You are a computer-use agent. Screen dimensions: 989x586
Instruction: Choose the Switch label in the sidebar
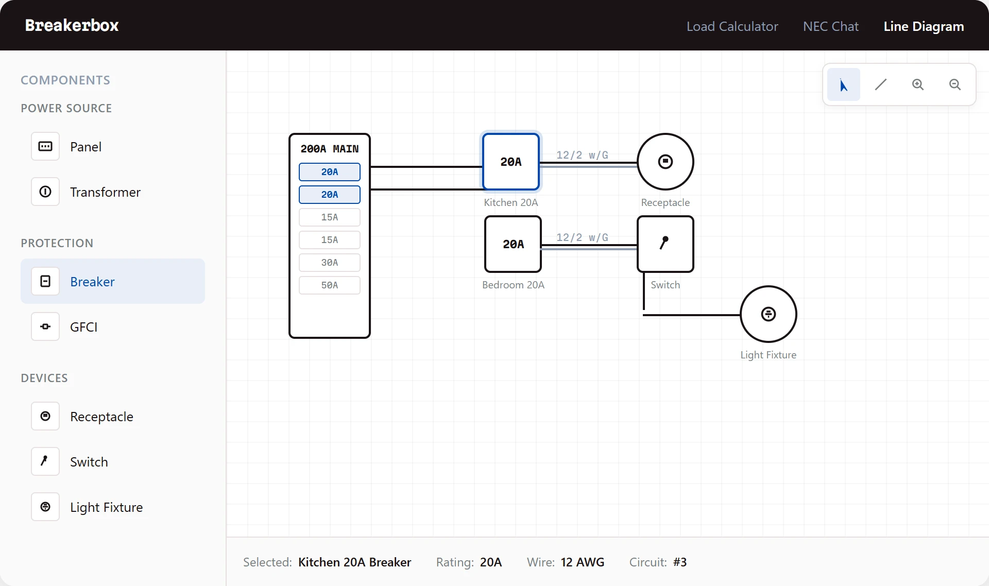pos(89,462)
